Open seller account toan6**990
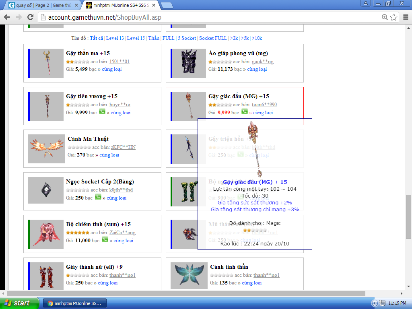The image size is (412, 309). (264, 105)
